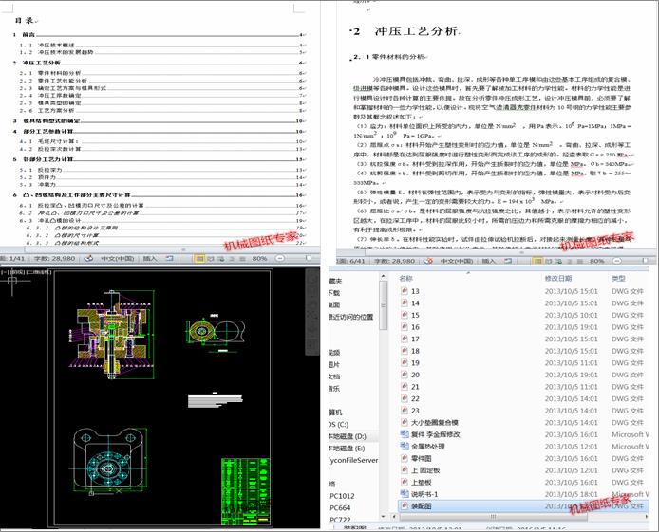The image size is (659, 532).
Task: Select the 上 固定板 DWG file
Action: click(x=522, y=470)
